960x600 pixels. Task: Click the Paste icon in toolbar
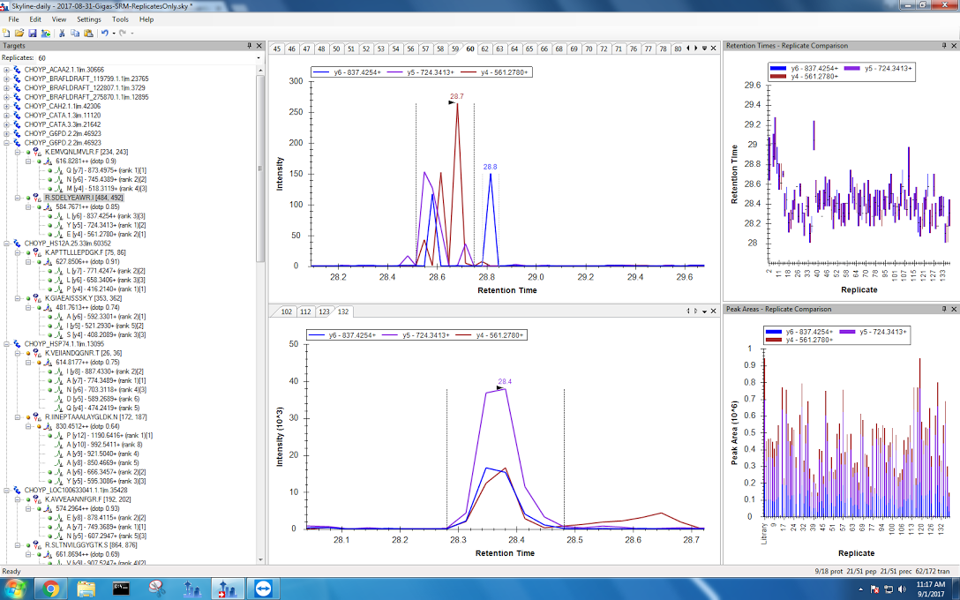click(88, 33)
